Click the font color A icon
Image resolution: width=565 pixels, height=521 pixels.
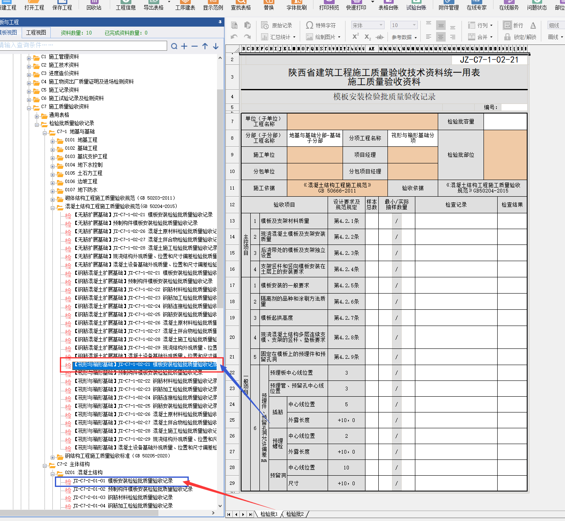point(533,25)
